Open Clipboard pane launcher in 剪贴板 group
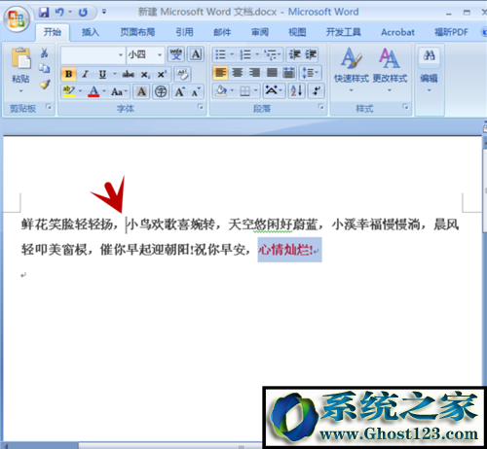The image size is (487, 449). pos(49,107)
